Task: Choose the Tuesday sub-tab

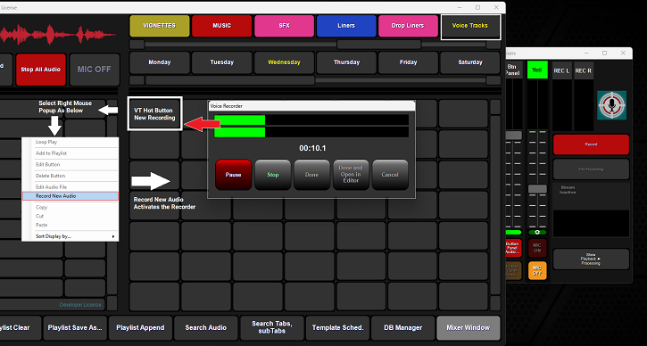Action: 221,62
